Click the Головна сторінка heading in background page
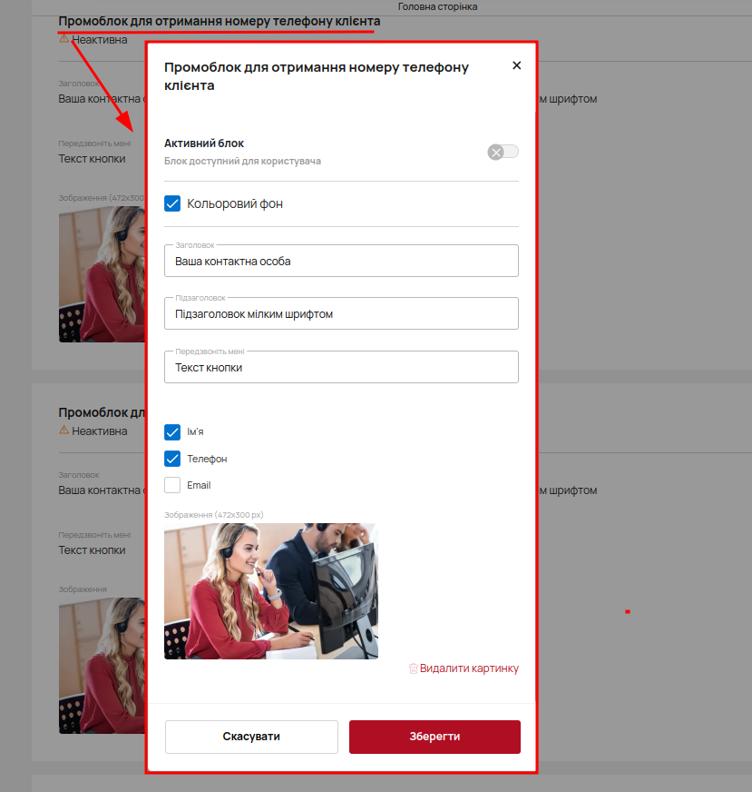Screen dimensions: 752x792 point(438,6)
